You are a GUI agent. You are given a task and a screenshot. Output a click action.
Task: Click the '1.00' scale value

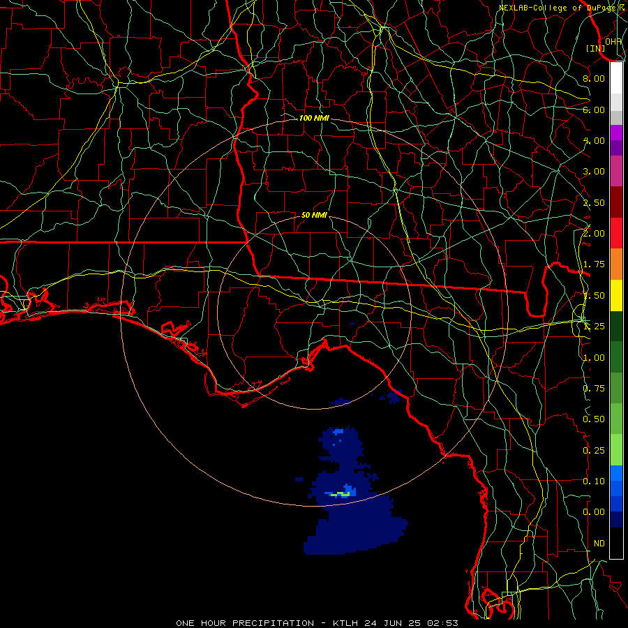(x=594, y=358)
